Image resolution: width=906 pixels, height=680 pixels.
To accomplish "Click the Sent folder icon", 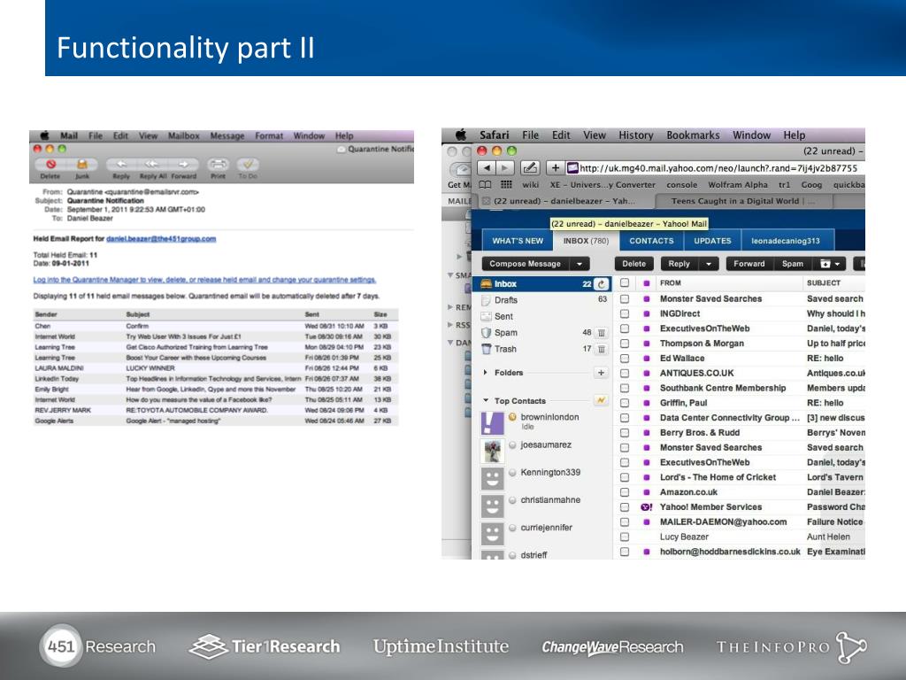I will point(486,316).
